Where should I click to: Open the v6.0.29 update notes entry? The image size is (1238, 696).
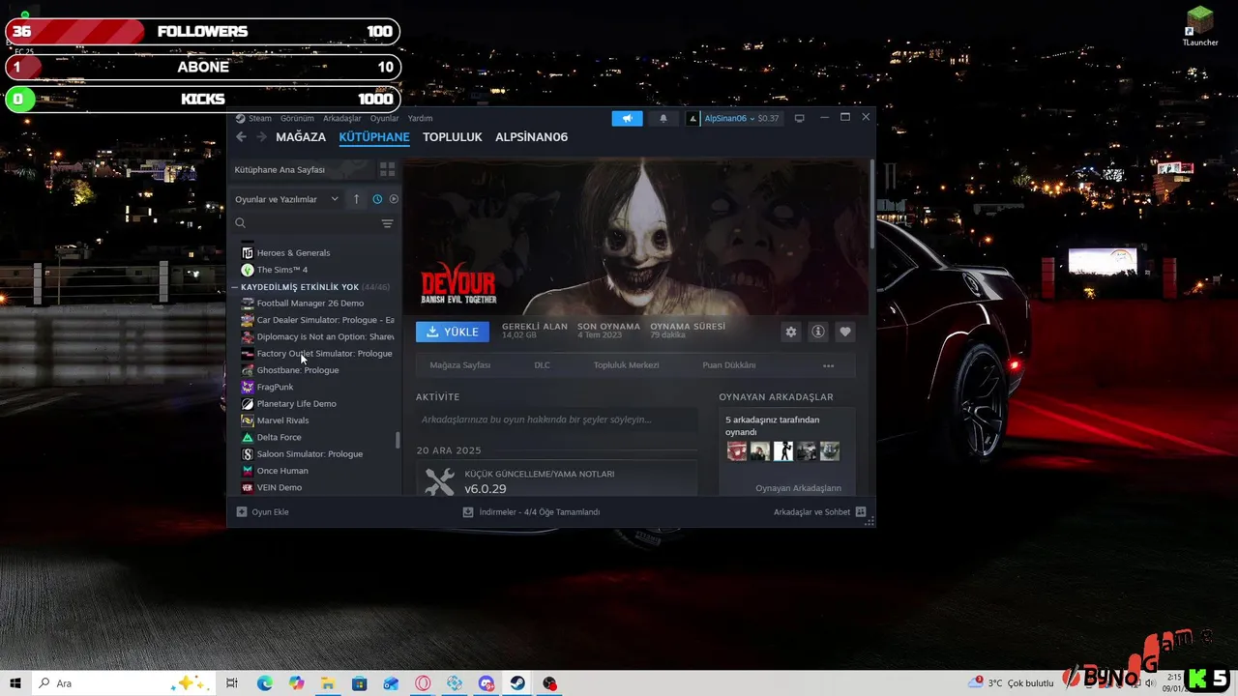point(557,481)
